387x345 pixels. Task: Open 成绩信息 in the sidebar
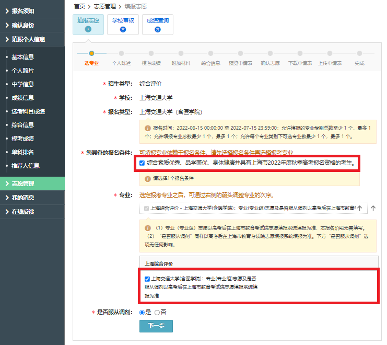coord(22,98)
